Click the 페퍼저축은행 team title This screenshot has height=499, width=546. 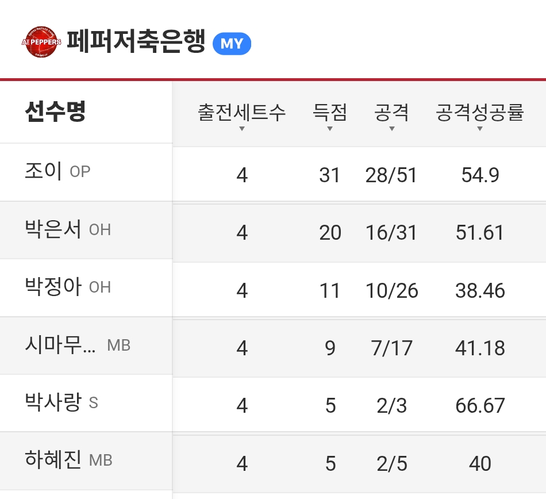[x=136, y=43]
